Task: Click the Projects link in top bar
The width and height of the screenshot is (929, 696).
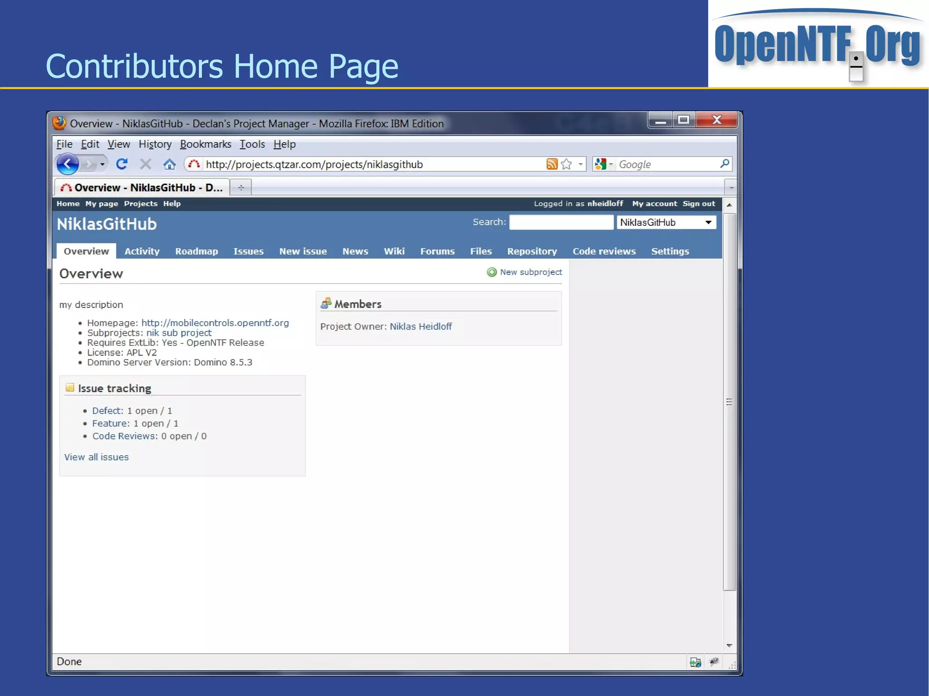Action: 141,204
